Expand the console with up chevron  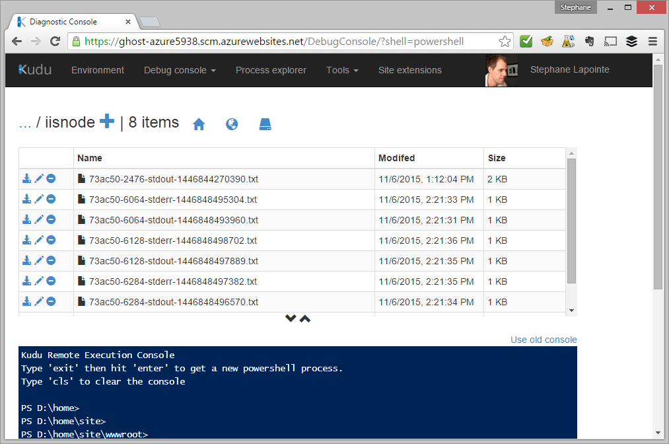pos(305,318)
